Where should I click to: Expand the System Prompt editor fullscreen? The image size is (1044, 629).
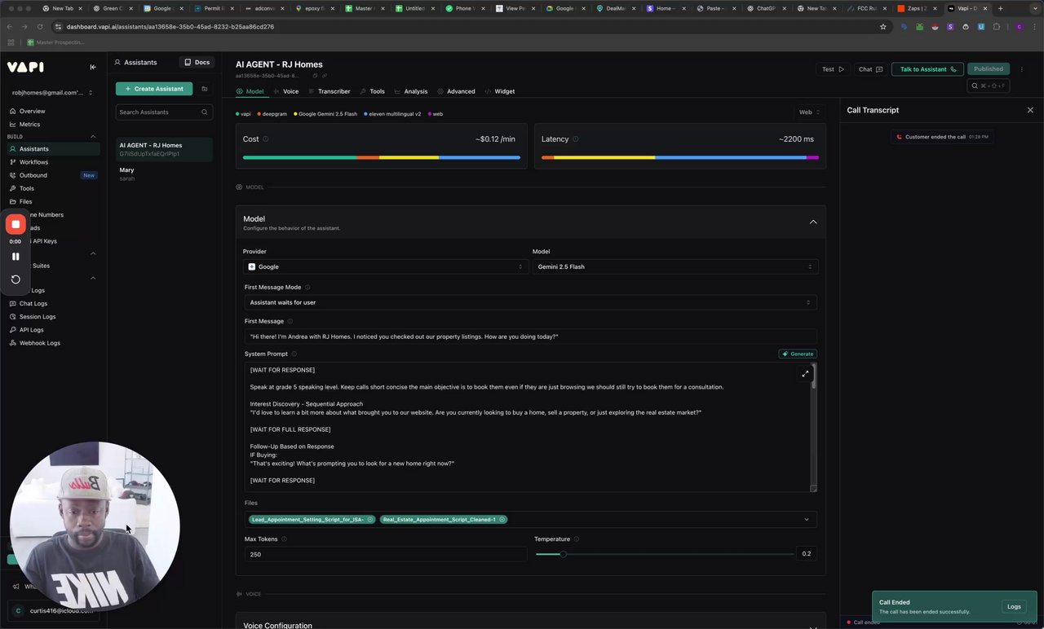[805, 374]
